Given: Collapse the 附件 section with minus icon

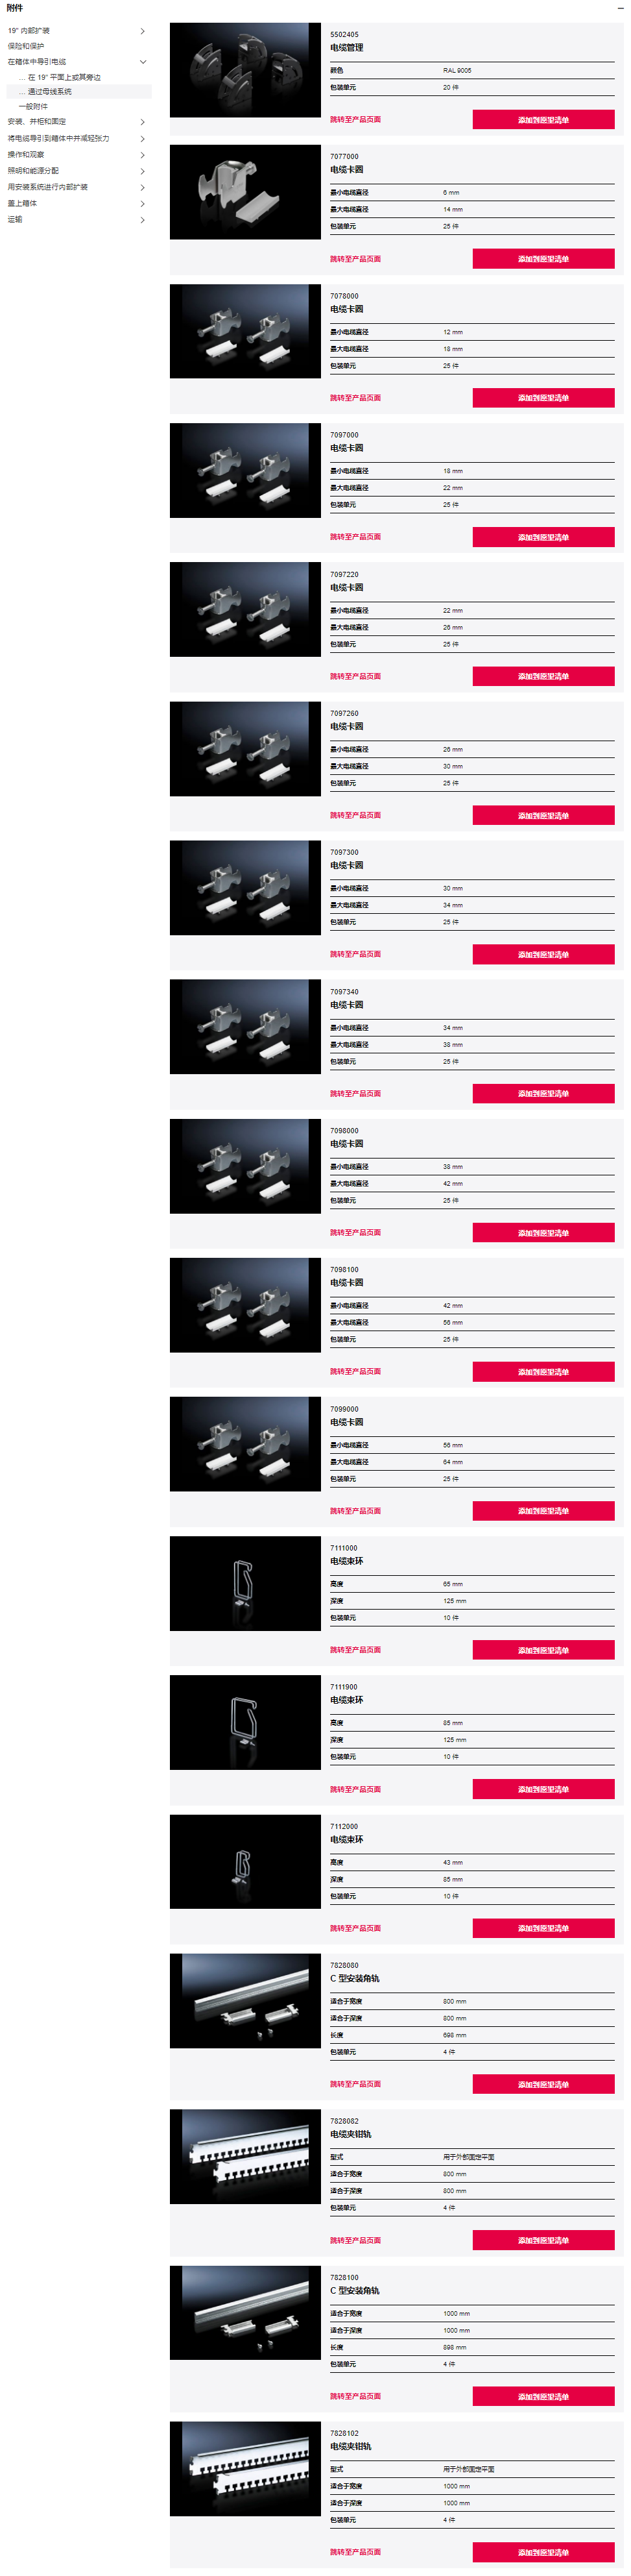Looking at the screenshot, I should click(621, 8).
